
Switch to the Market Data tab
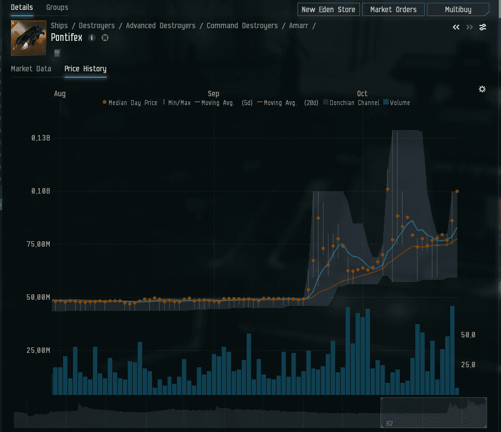(x=31, y=69)
